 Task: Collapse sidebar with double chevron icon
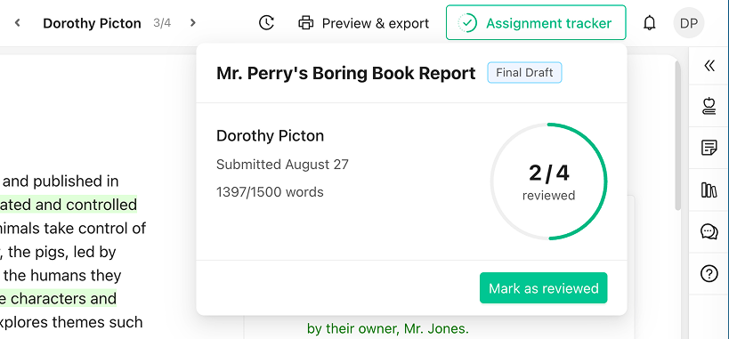click(709, 66)
